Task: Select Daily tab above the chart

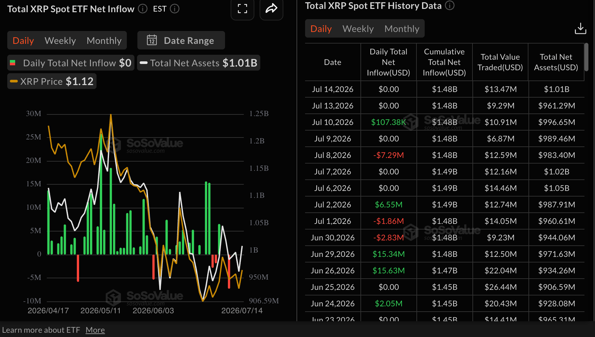Action: coord(23,41)
